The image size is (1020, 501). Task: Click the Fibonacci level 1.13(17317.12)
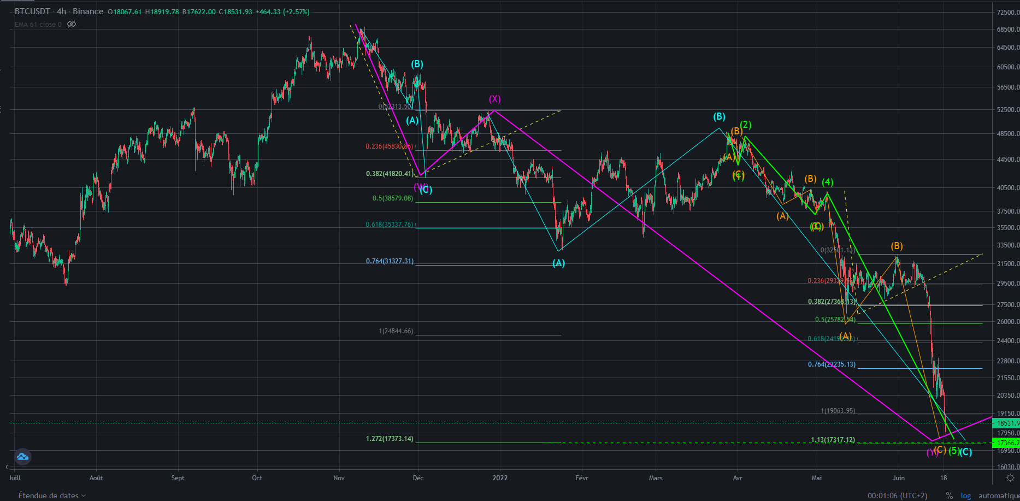click(x=833, y=440)
